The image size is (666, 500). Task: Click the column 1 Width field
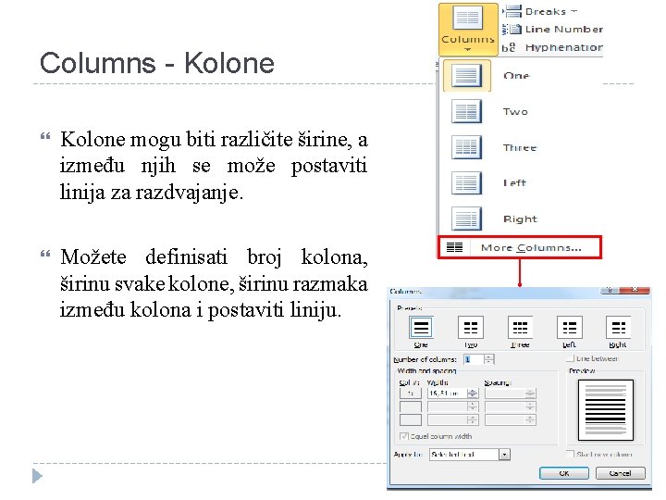click(448, 394)
